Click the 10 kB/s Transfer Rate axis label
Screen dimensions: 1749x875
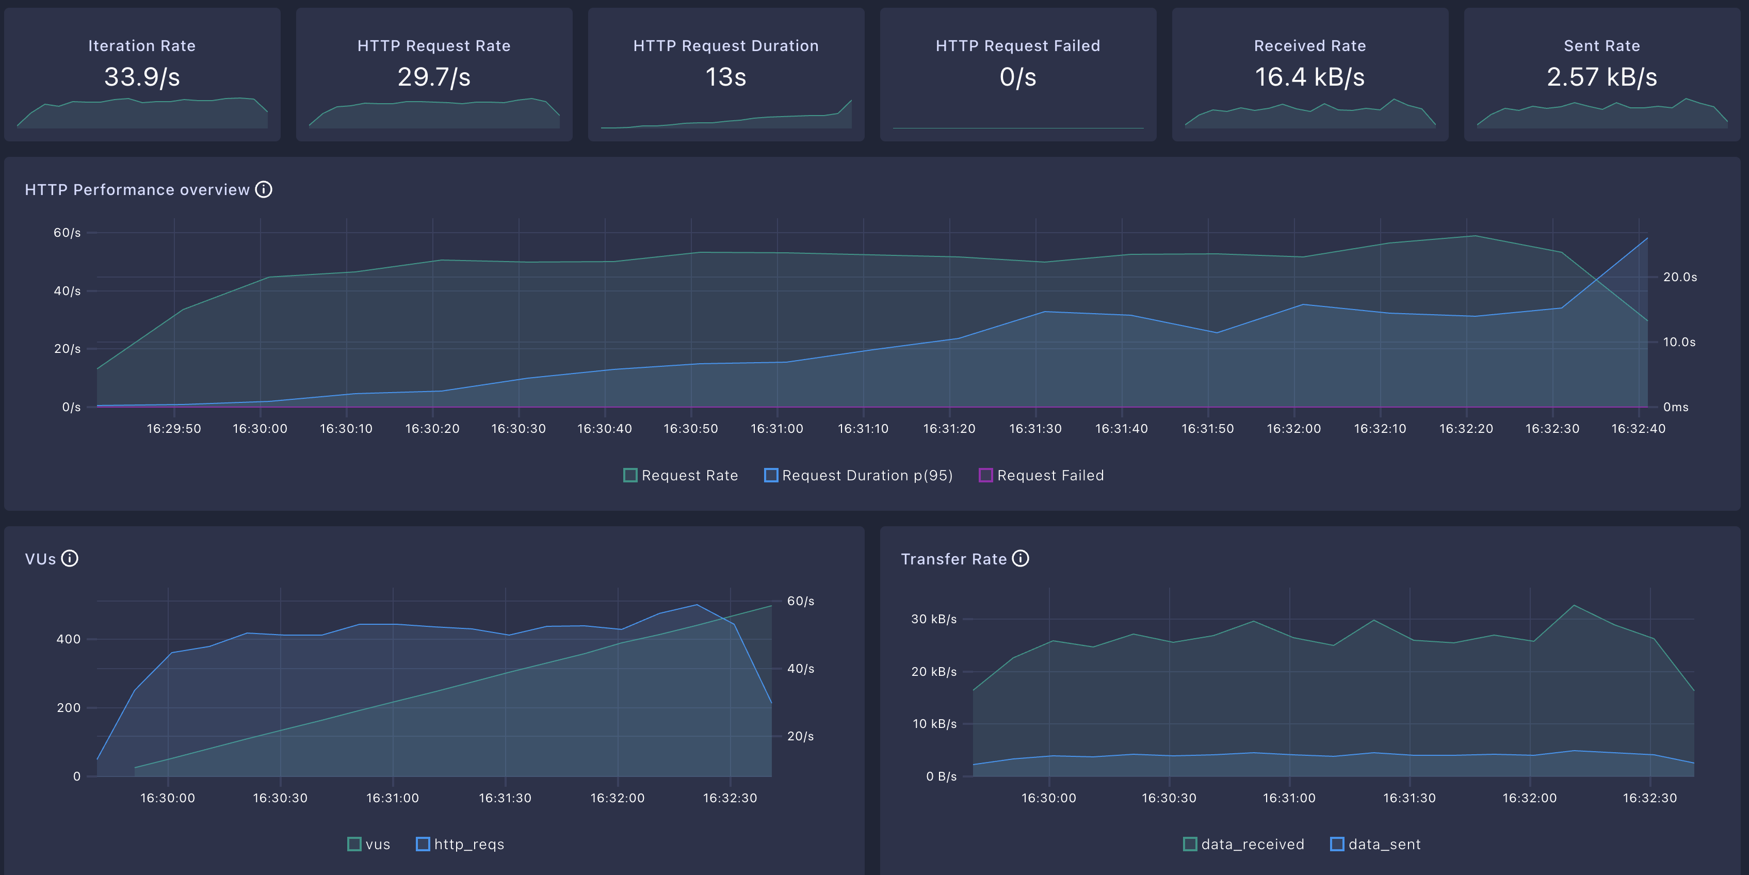click(x=934, y=724)
